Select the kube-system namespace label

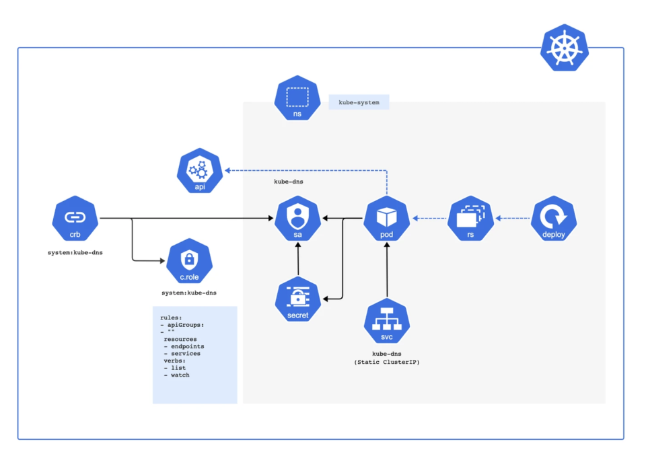[x=359, y=102]
